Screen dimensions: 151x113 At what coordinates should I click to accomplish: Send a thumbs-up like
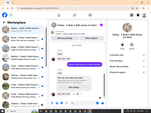103,103
